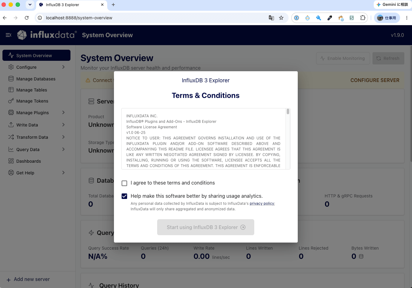The height and width of the screenshot is (288, 412).
Task: Click the Dashboards grid icon in the sidebar
Action: [11, 161]
